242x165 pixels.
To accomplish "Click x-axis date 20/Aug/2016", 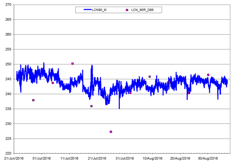I will point(180,158).
